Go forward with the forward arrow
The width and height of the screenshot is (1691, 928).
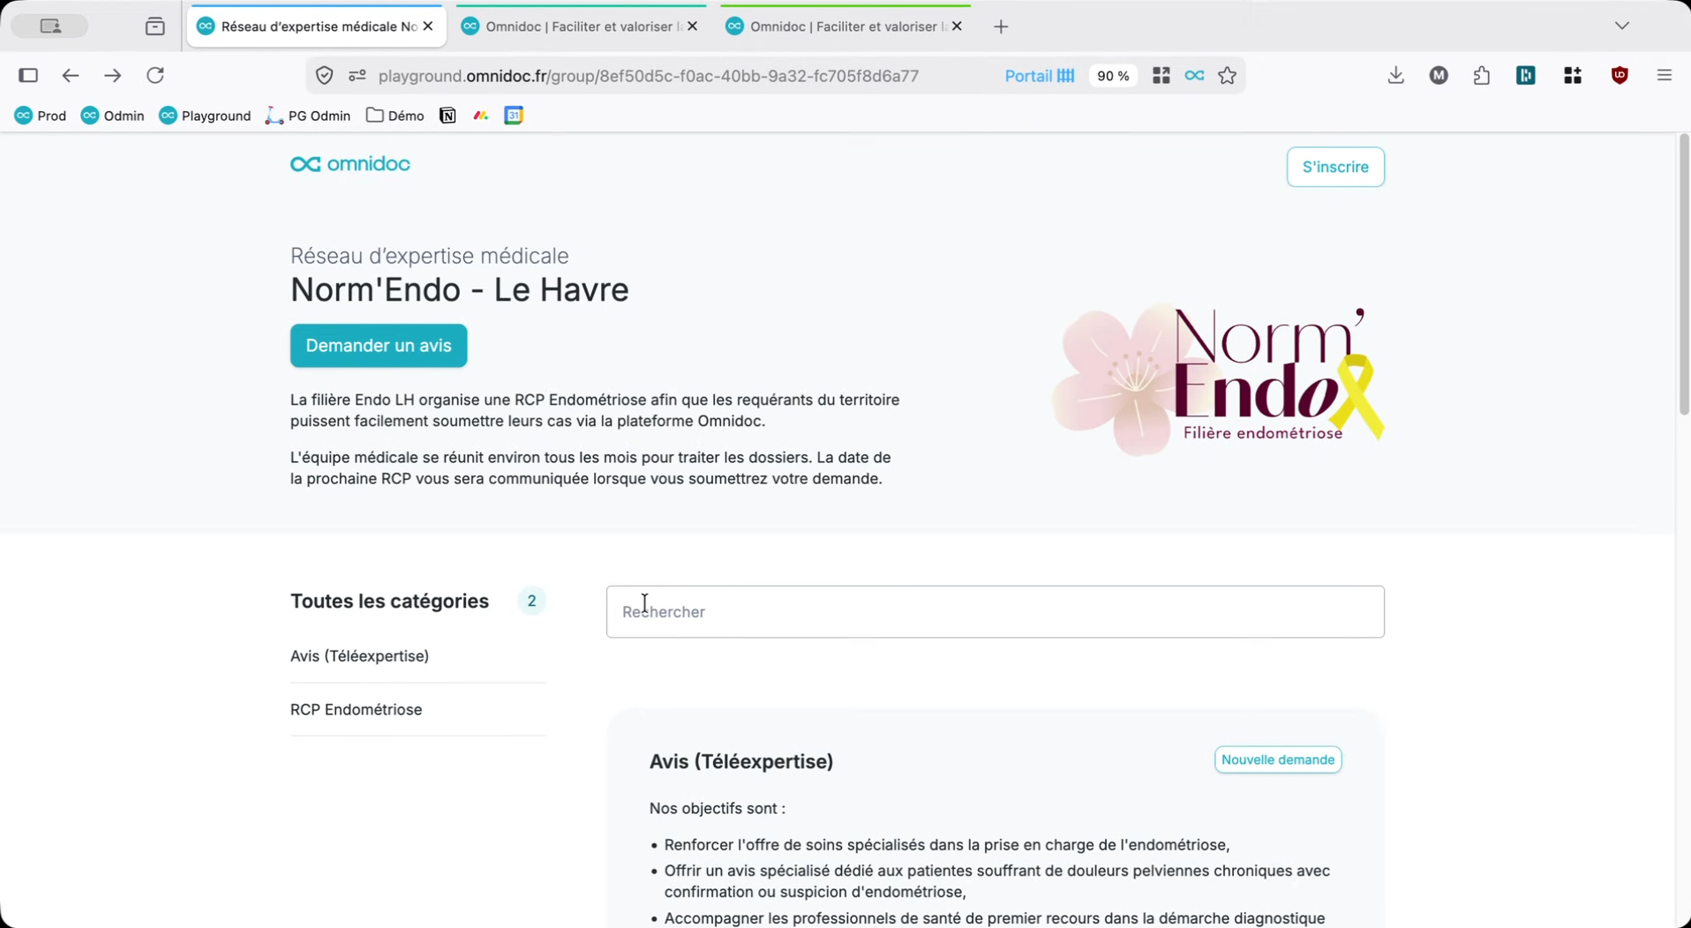point(112,76)
